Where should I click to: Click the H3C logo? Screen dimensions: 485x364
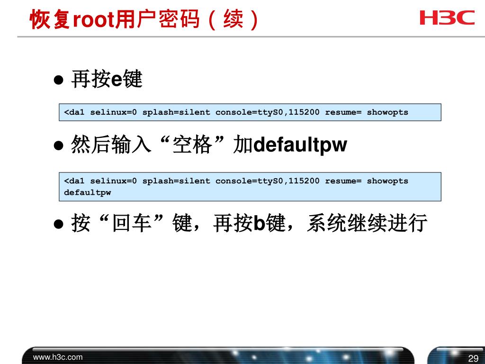coord(447,18)
